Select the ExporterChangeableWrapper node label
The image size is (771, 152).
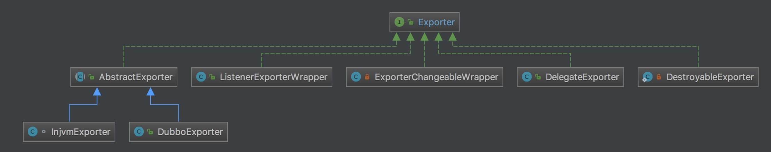click(436, 77)
